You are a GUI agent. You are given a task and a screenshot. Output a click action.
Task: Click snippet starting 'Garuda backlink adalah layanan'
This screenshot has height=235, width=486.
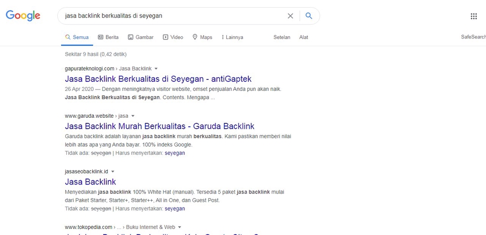click(x=178, y=140)
